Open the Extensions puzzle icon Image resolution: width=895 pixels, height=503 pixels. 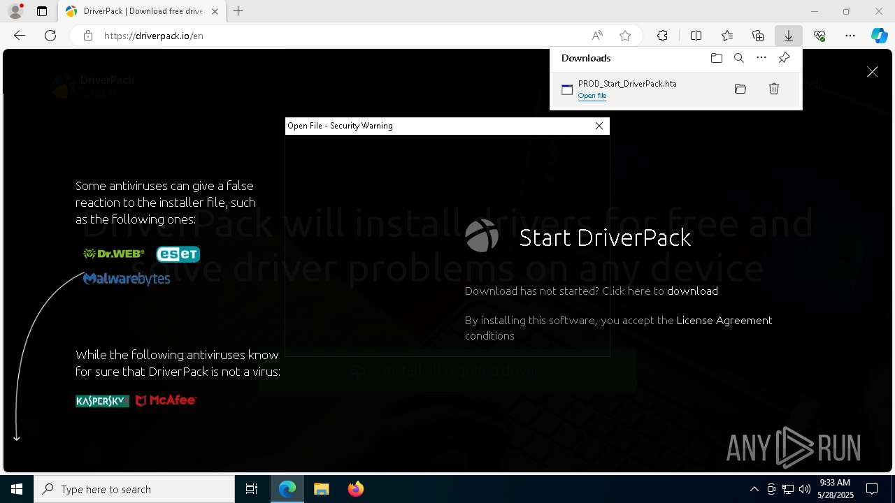(x=662, y=36)
